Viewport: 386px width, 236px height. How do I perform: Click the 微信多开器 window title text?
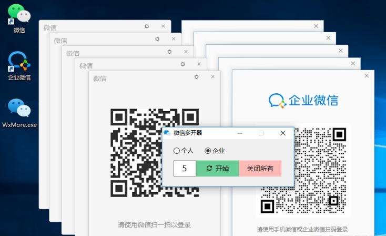click(188, 133)
